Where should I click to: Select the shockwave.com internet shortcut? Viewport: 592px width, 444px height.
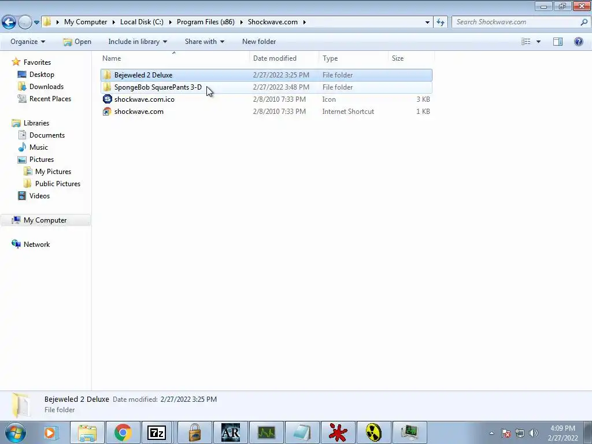(x=266, y=112)
